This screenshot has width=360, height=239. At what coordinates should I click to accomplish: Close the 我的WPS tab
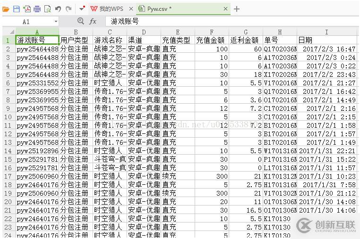pos(131,8)
